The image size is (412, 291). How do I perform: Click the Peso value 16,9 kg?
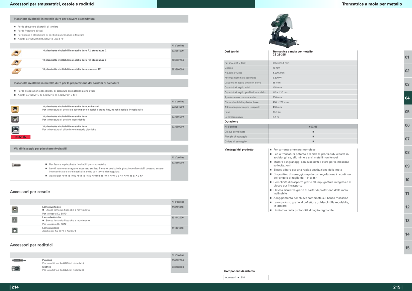click(x=277, y=112)
